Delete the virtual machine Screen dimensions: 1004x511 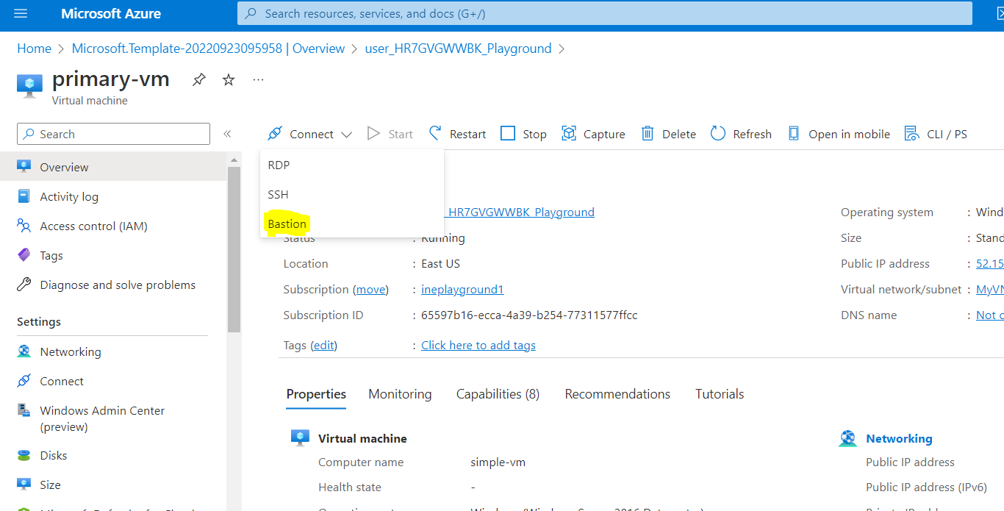[668, 134]
